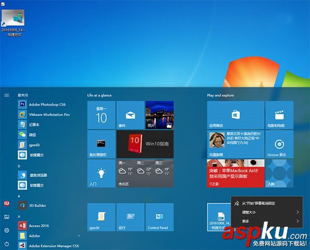The image size is (310, 250).
Task: Jump via the # section header
Action: [19, 196]
